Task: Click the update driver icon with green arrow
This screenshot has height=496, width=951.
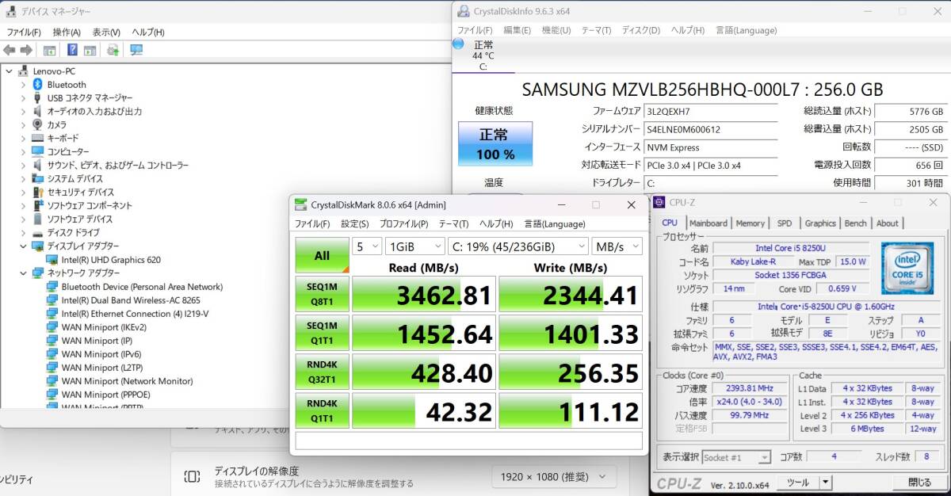Action: (x=113, y=50)
